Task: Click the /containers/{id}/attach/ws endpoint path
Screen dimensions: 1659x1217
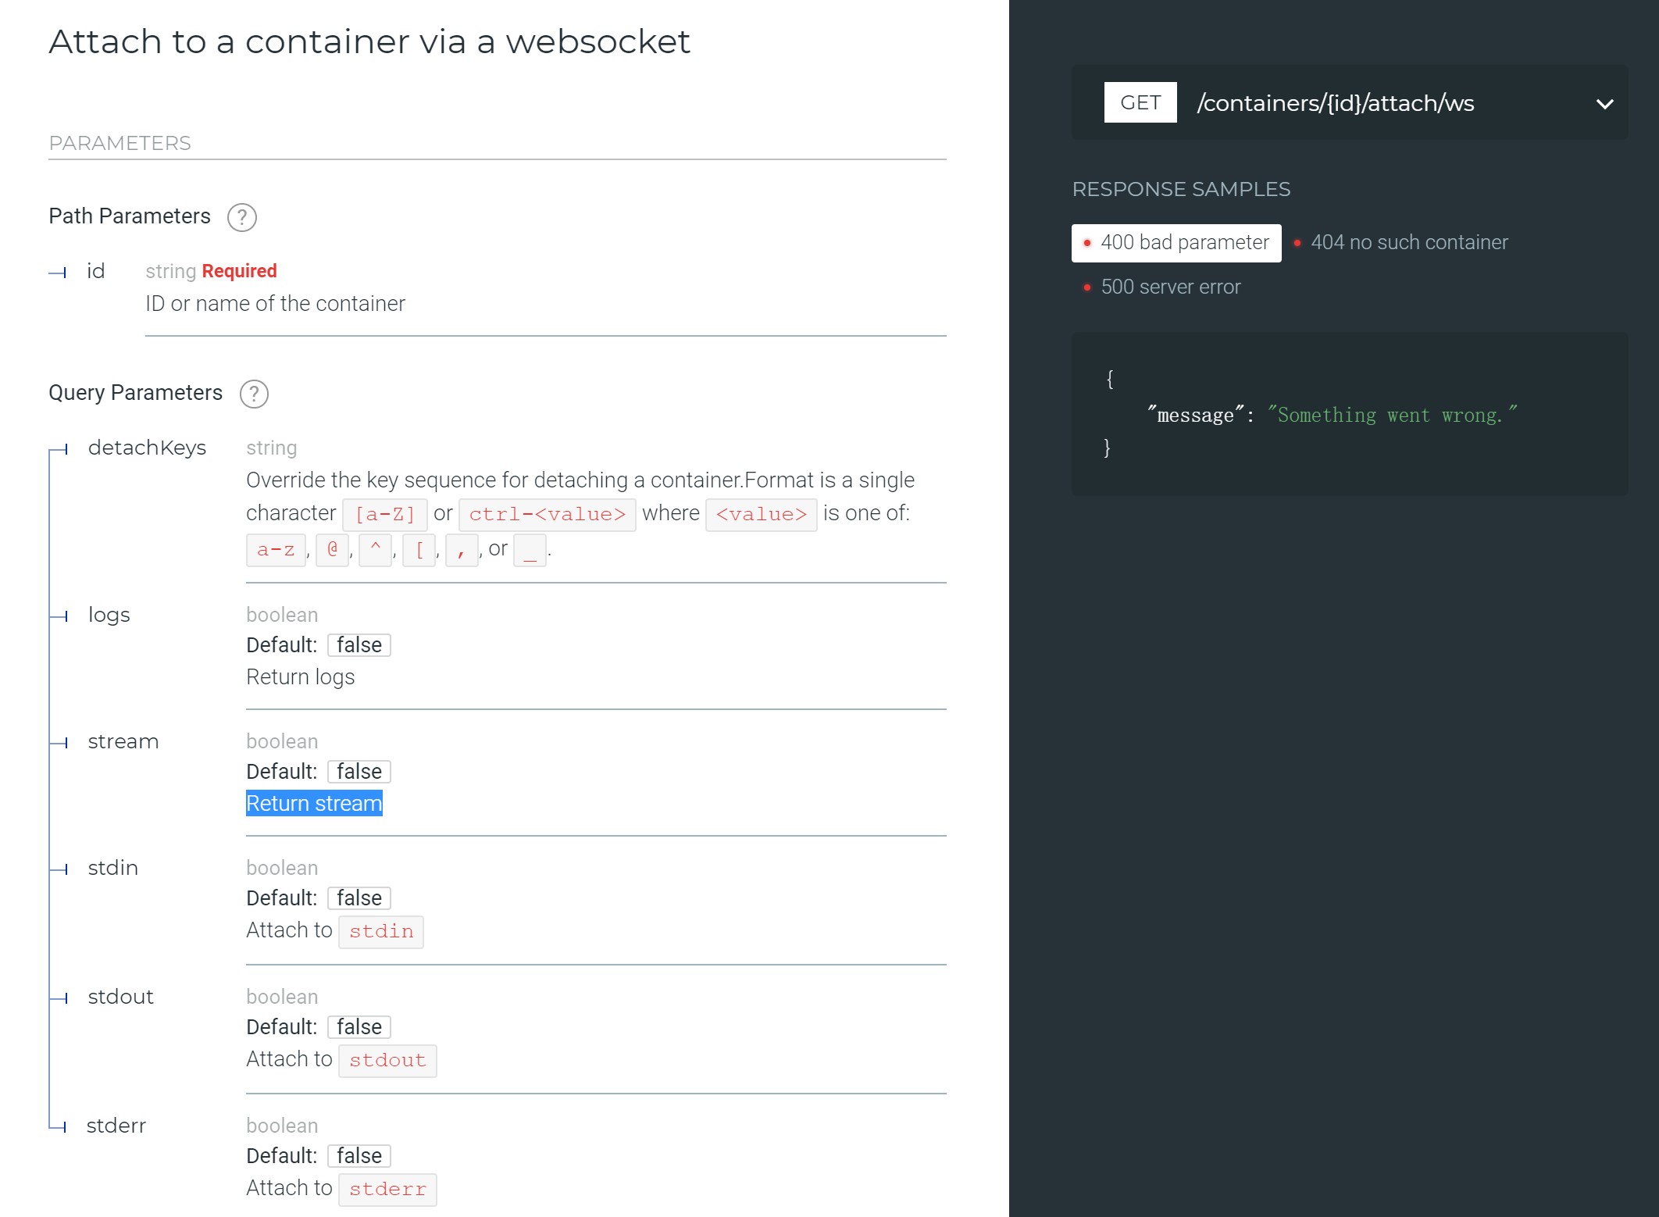Action: [x=1335, y=103]
